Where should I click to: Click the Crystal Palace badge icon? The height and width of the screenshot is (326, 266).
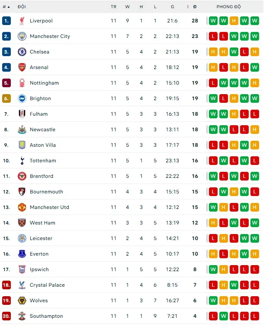pyautogui.click(x=22, y=285)
